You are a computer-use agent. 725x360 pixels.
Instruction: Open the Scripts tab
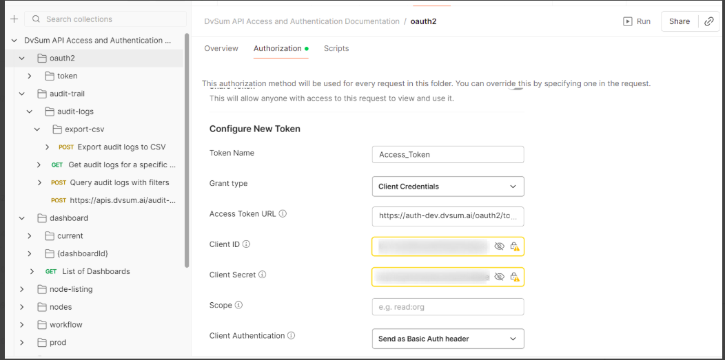coord(336,48)
